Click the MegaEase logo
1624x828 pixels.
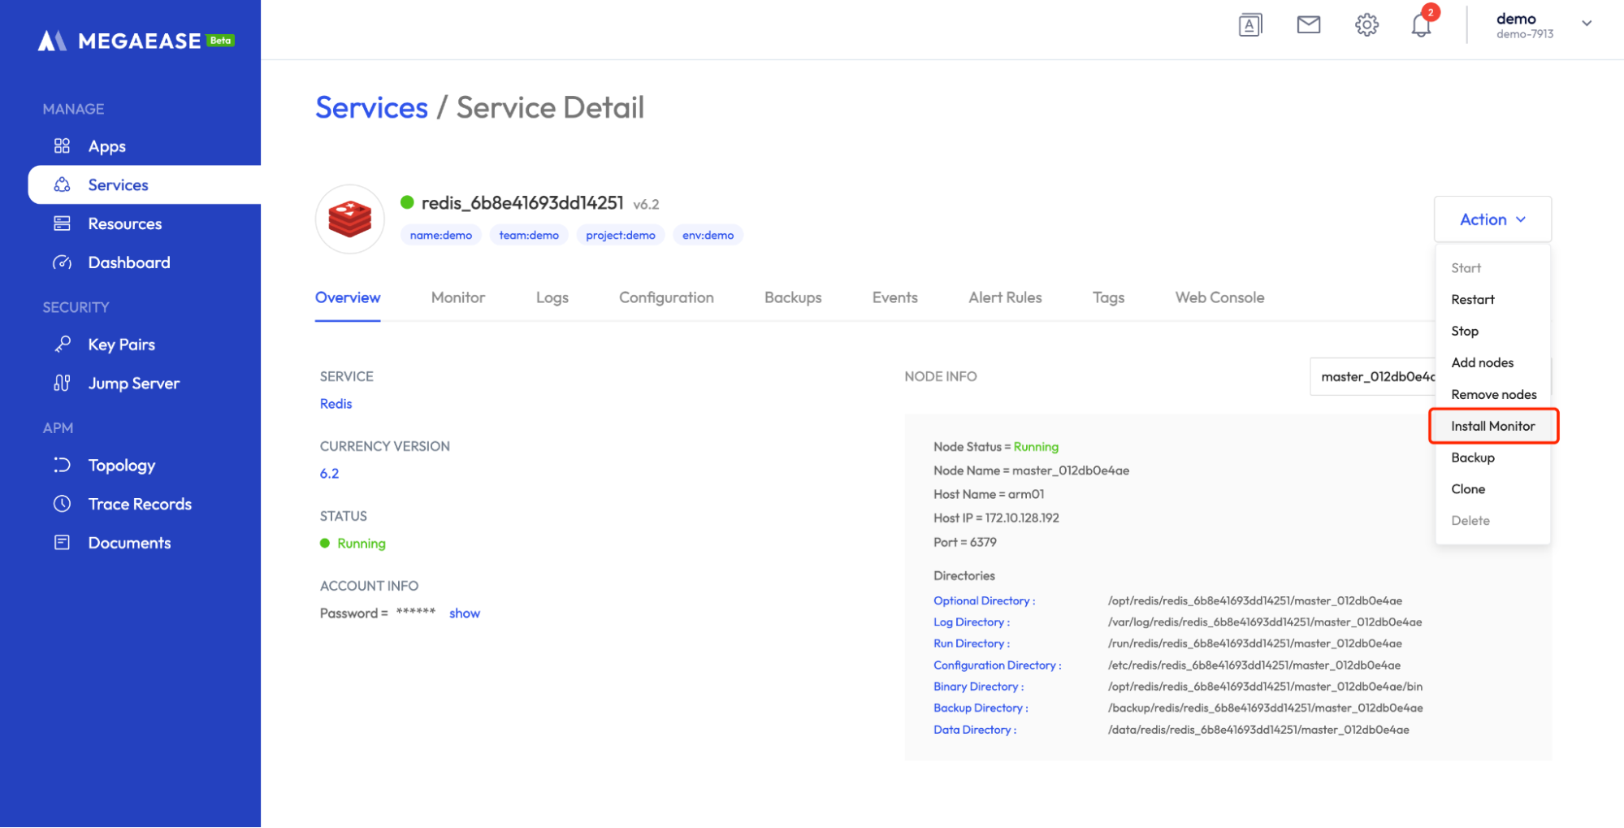click(136, 41)
